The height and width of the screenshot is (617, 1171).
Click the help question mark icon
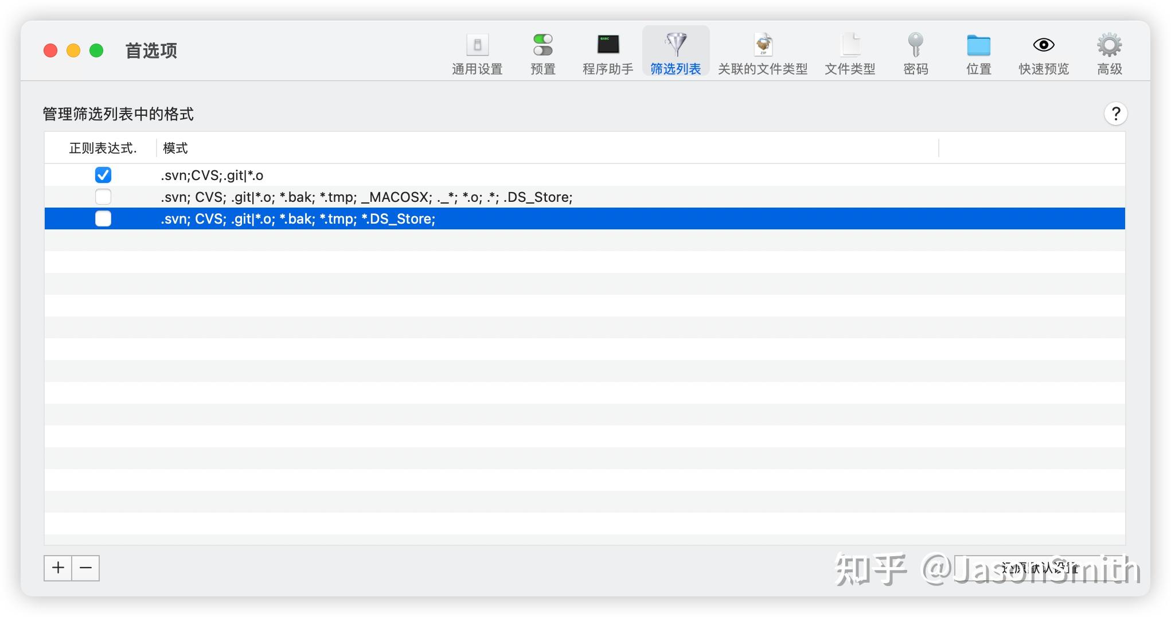[x=1115, y=114]
